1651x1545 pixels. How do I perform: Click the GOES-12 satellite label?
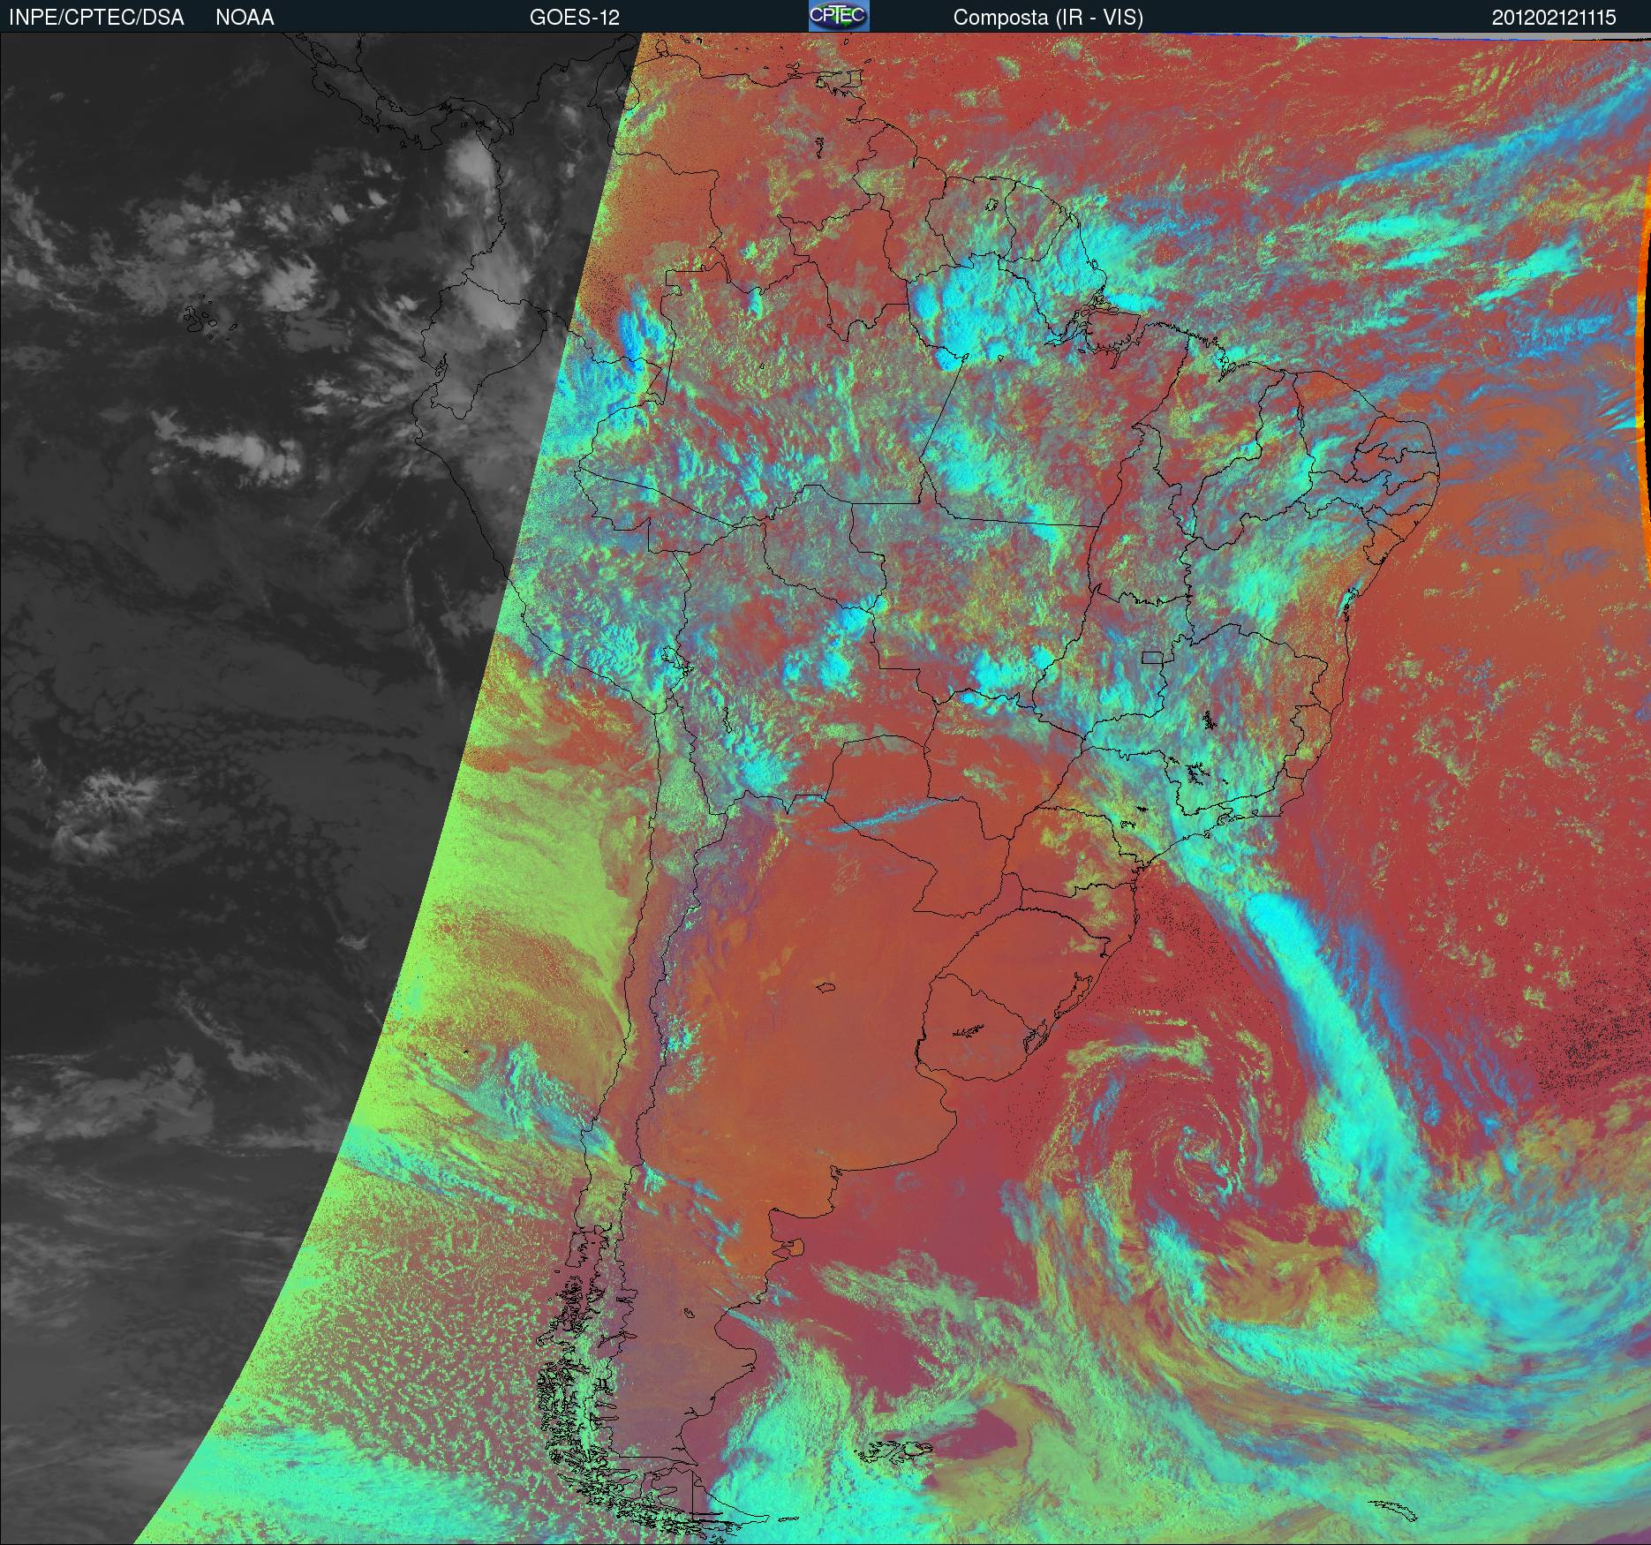tap(574, 18)
